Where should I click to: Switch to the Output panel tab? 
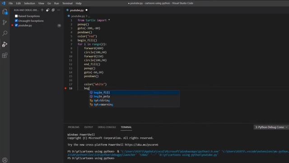click(89, 127)
